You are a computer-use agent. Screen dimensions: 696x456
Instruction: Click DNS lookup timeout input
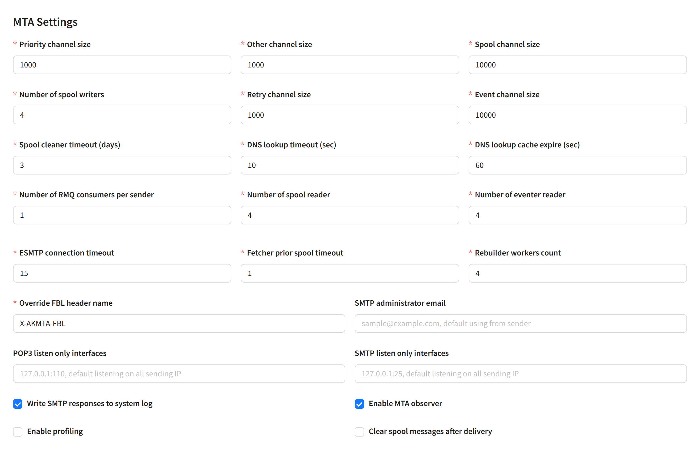coord(349,165)
